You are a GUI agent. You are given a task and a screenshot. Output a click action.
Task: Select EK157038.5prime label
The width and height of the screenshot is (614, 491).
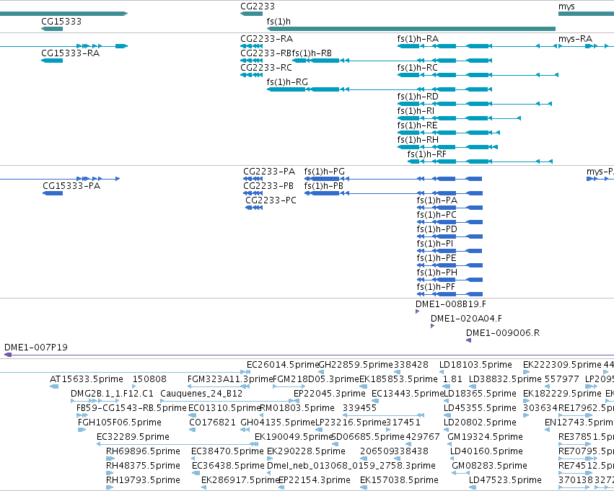(x=399, y=480)
